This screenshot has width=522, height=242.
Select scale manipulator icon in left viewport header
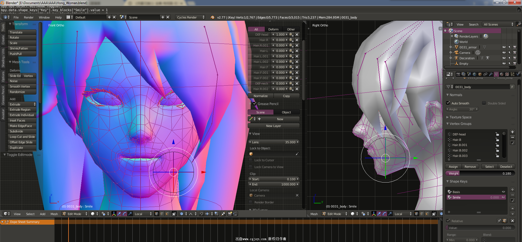(130, 214)
